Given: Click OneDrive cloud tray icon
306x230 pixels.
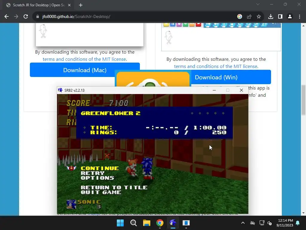Looking at the screenshot, I should coord(253,223).
